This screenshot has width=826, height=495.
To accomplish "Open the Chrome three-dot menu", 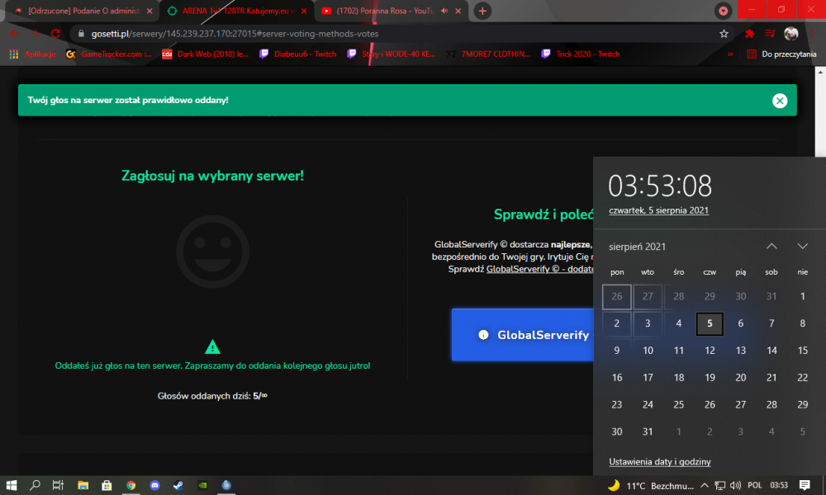I will [x=812, y=34].
